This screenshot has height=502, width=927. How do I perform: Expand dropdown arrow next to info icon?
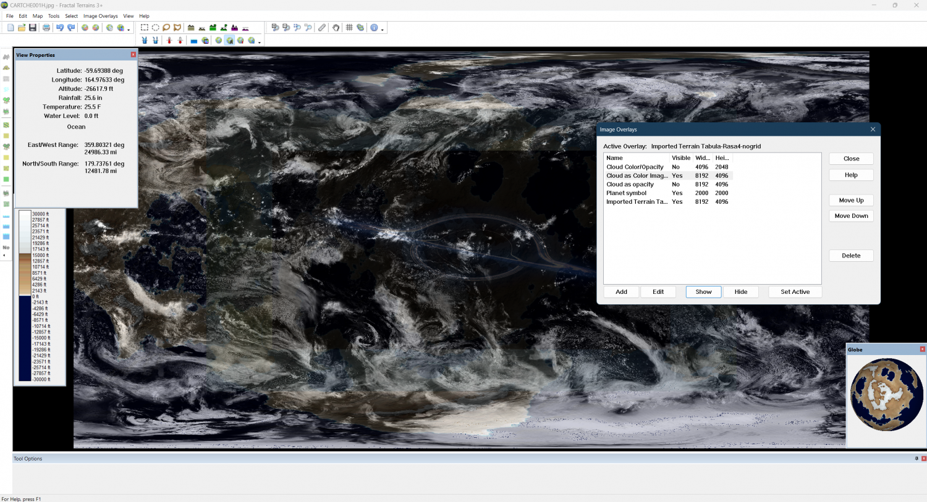(x=383, y=29)
